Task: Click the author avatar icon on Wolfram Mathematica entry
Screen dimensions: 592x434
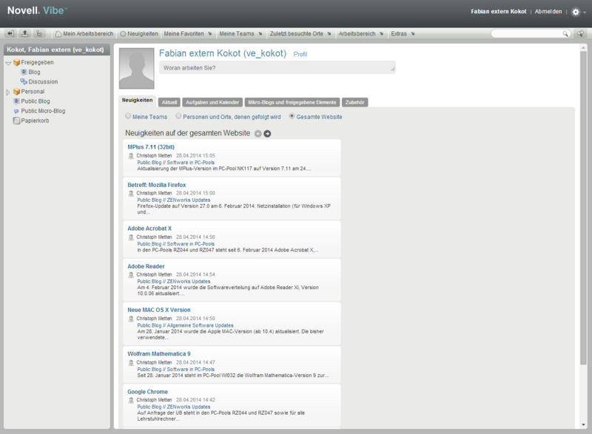Action: pyautogui.click(x=131, y=363)
